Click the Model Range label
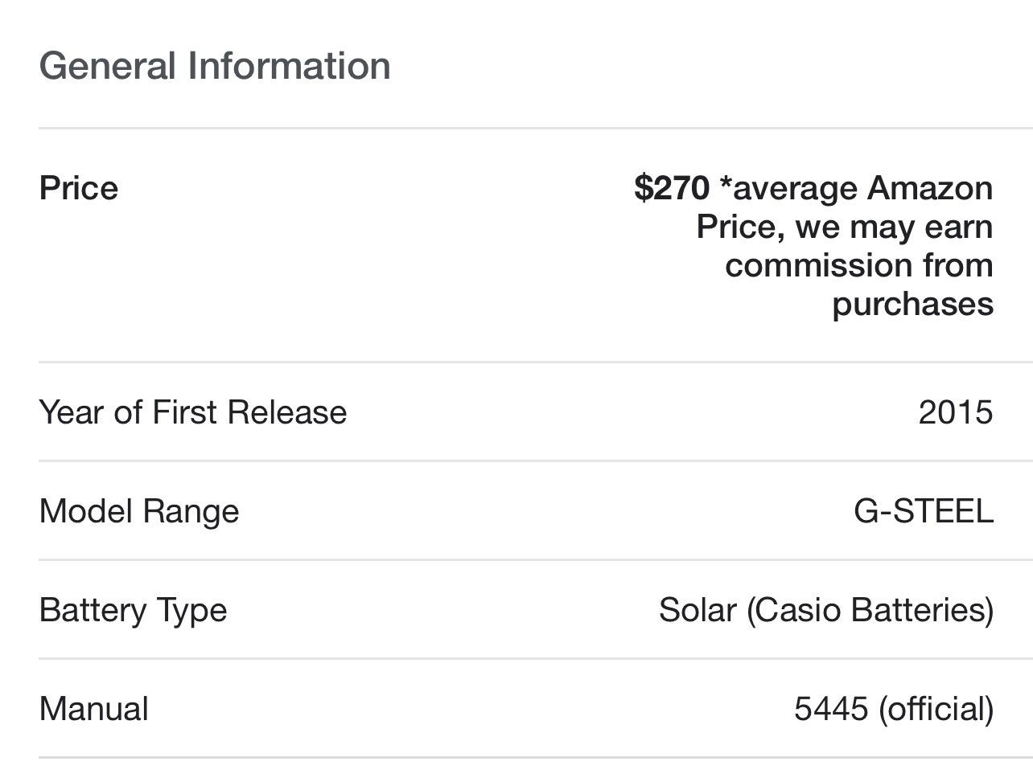Image resolution: width=1033 pixels, height=782 pixels. [x=139, y=511]
